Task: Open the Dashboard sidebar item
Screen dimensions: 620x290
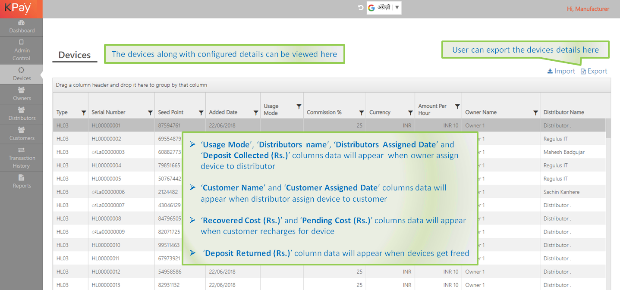Action: coord(22,27)
